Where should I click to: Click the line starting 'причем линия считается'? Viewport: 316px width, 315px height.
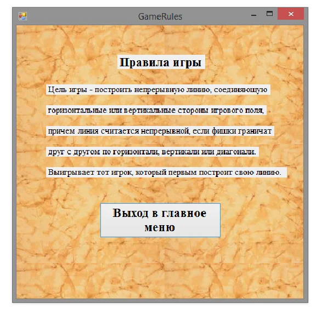click(160, 131)
